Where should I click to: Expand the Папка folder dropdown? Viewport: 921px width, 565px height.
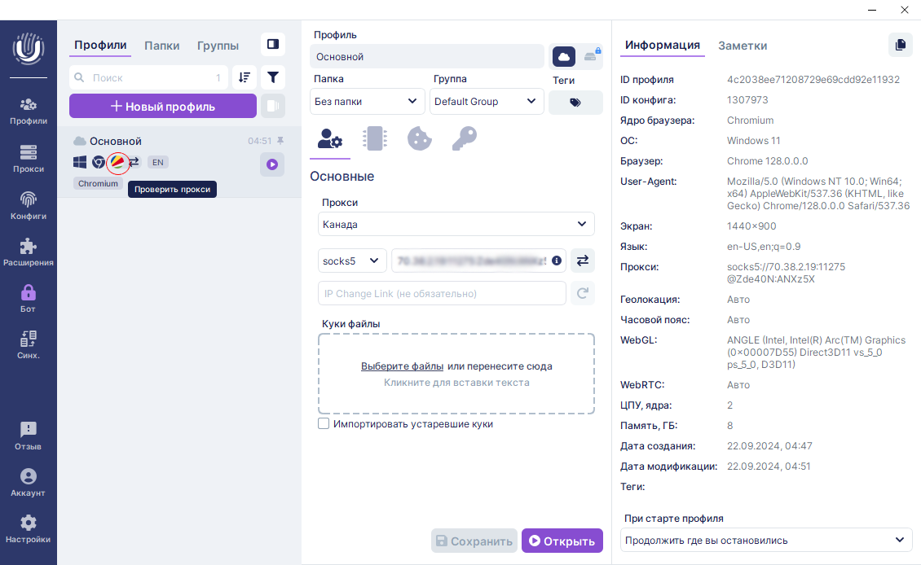(x=368, y=102)
